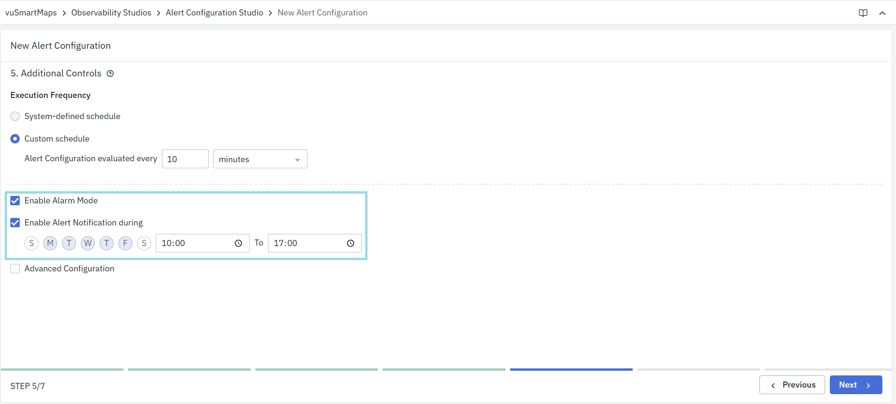The image size is (896, 404).
Task: Toggle Friday in the notification days
Action: tap(125, 243)
